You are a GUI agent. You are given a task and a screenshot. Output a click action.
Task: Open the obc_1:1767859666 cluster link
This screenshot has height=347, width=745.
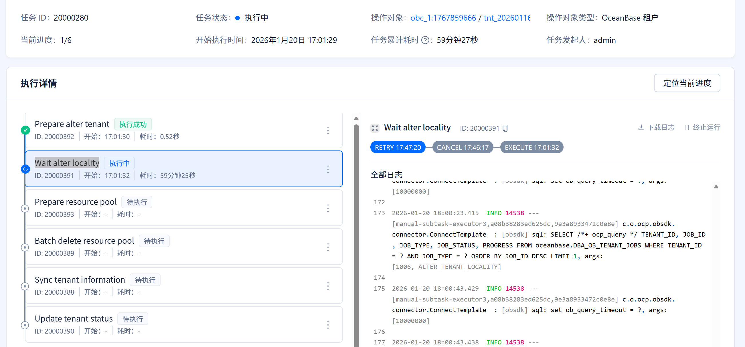443,18
